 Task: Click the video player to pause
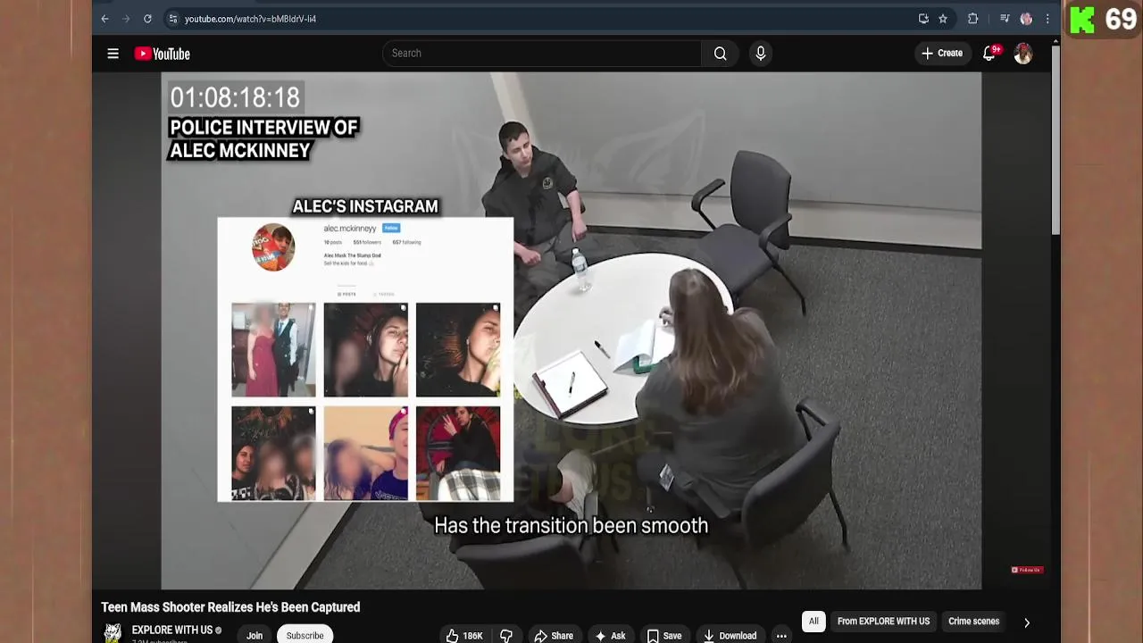571,330
